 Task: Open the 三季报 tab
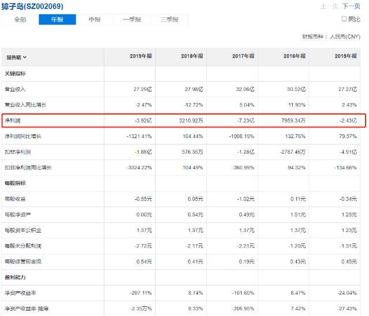click(x=169, y=20)
